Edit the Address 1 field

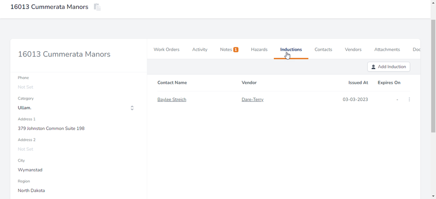coord(51,128)
